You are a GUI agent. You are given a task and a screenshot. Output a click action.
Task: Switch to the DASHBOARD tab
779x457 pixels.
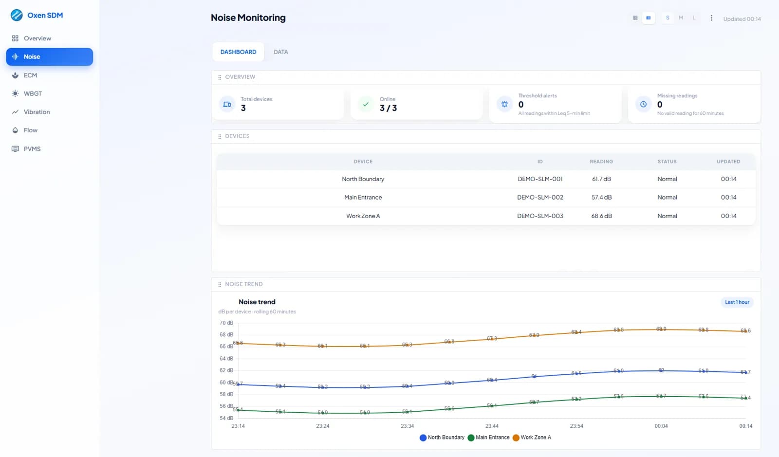coord(238,52)
